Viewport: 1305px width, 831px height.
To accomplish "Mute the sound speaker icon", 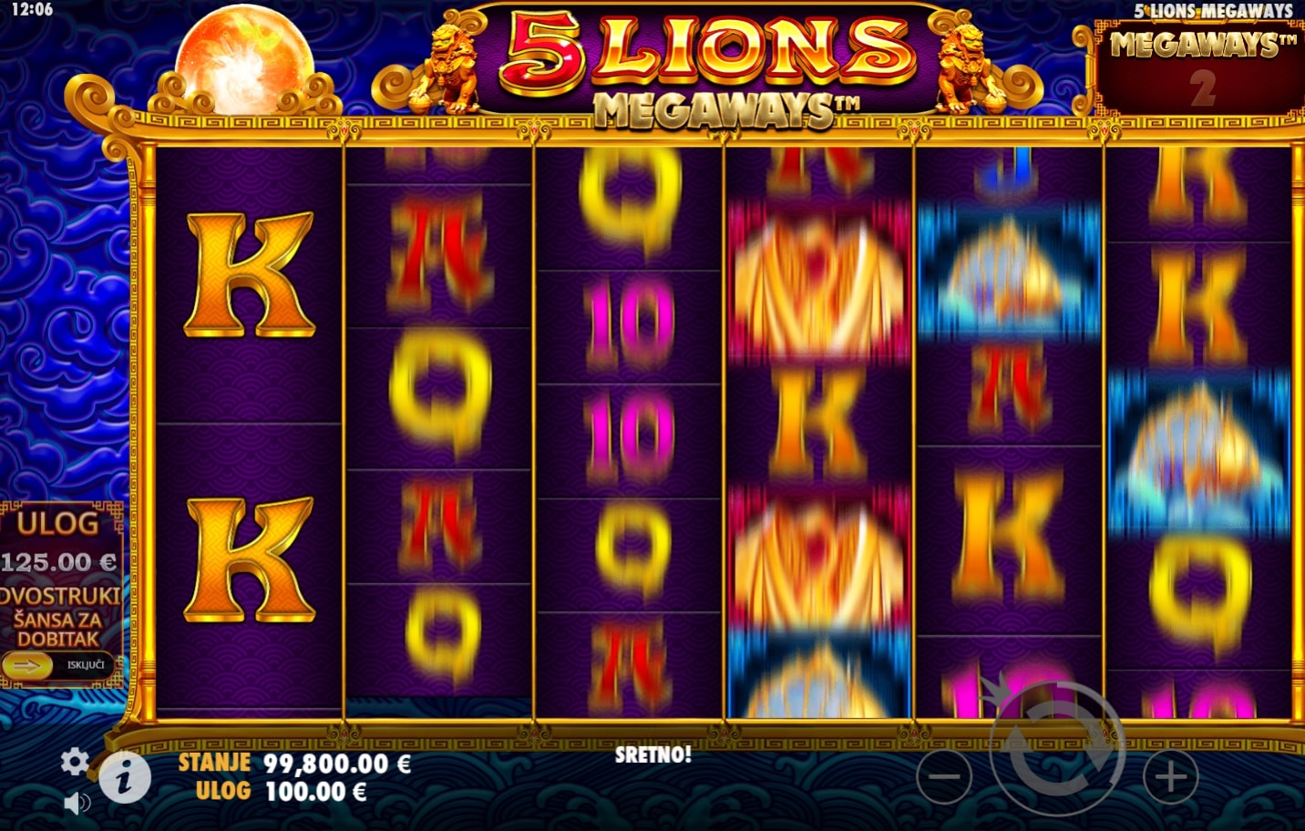I will click(x=77, y=803).
